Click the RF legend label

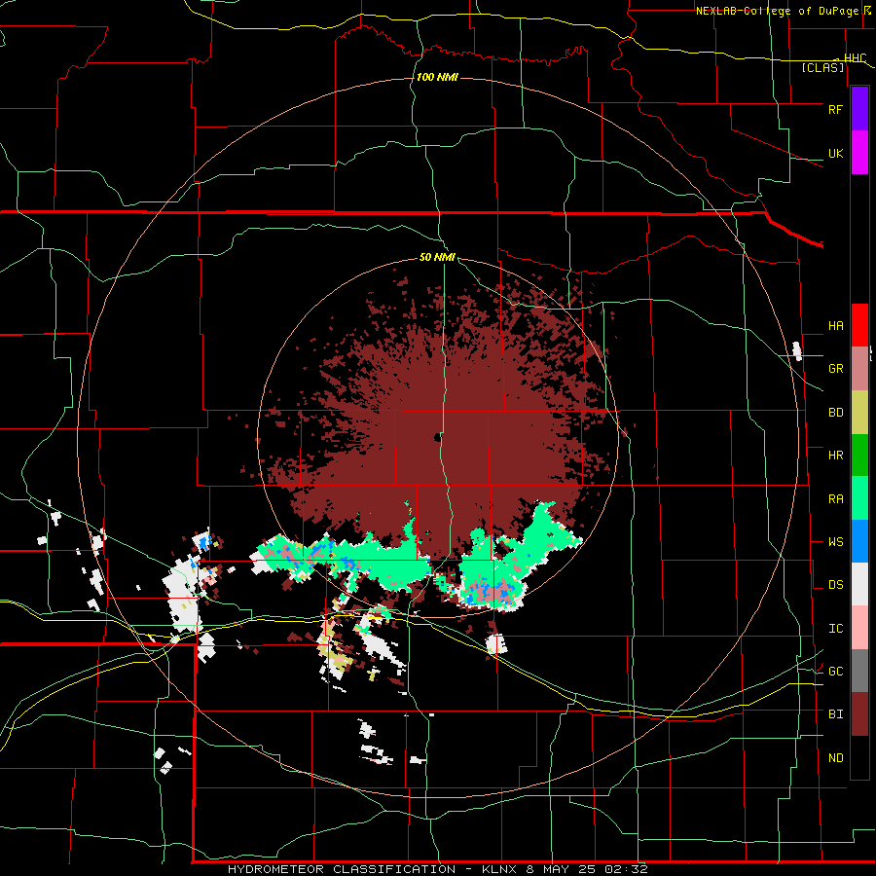(x=835, y=109)
